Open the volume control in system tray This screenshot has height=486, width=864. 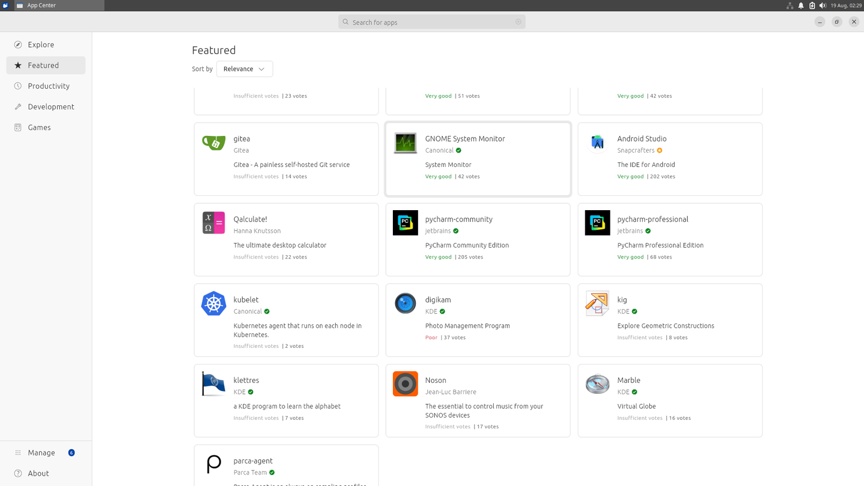(x=823, y=5)
